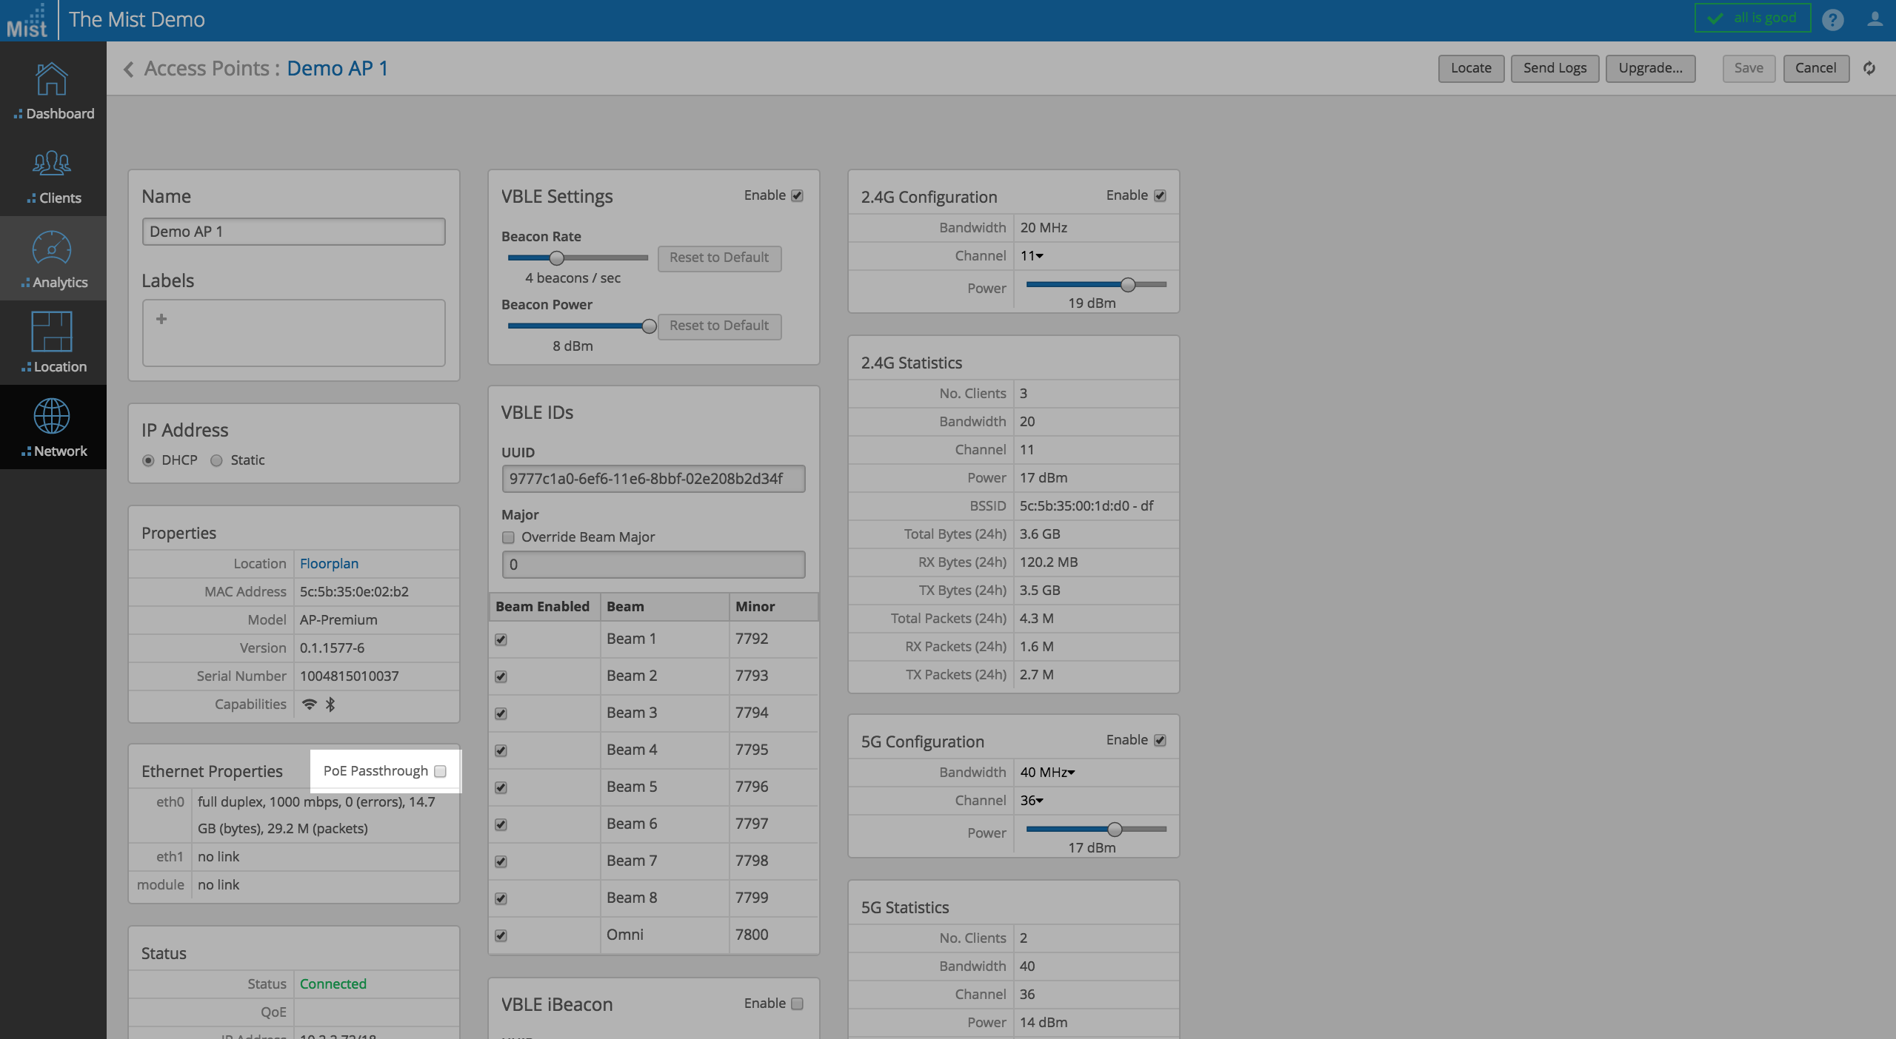
Task: Click the Network globe icon
Action: pos(52,417)
